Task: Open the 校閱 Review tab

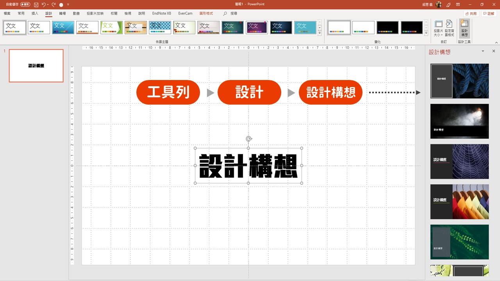Action: (114, 13)
